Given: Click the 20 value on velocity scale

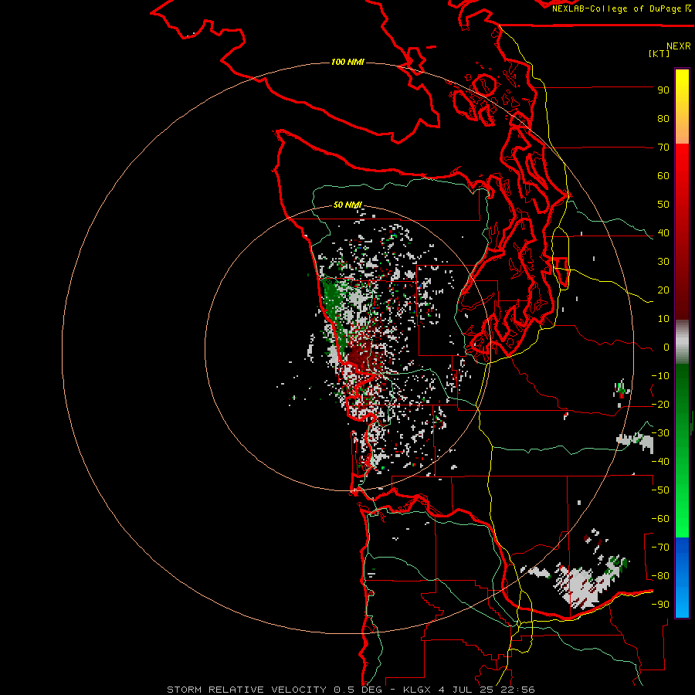Looking at the screenshot, I should click(x=663, y=290).
